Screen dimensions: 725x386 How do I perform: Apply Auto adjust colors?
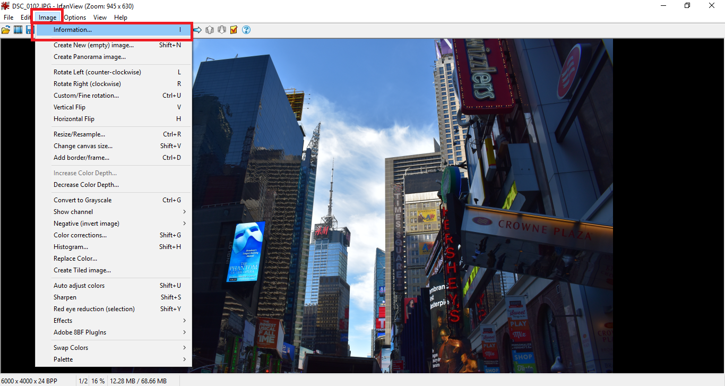[x=113, y=286]
